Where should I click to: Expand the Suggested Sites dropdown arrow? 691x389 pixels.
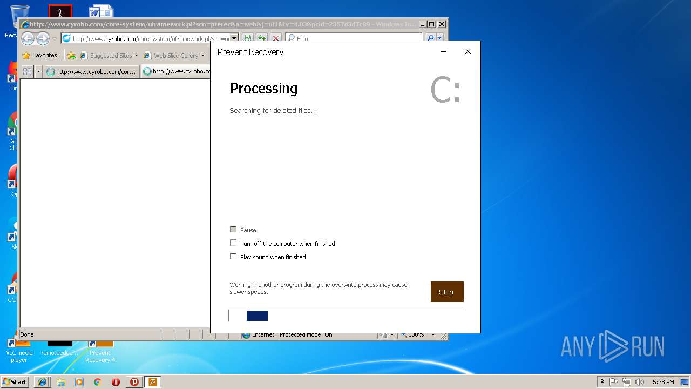(x=136, y=55)
